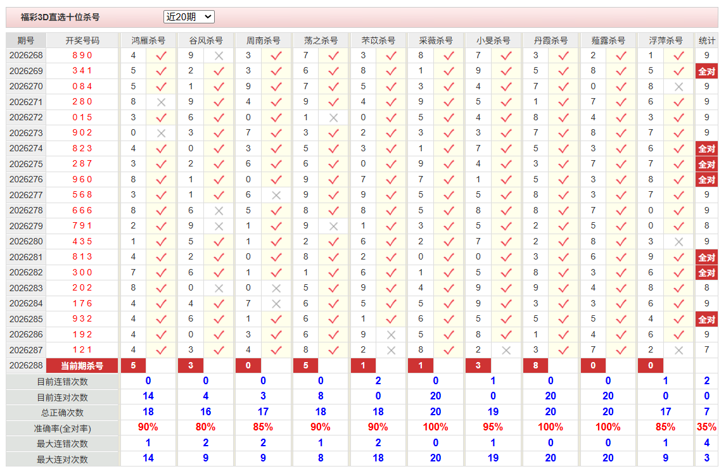Click the 全对 badge in row 2026285

pyautogui.click(x=706, y=319)
